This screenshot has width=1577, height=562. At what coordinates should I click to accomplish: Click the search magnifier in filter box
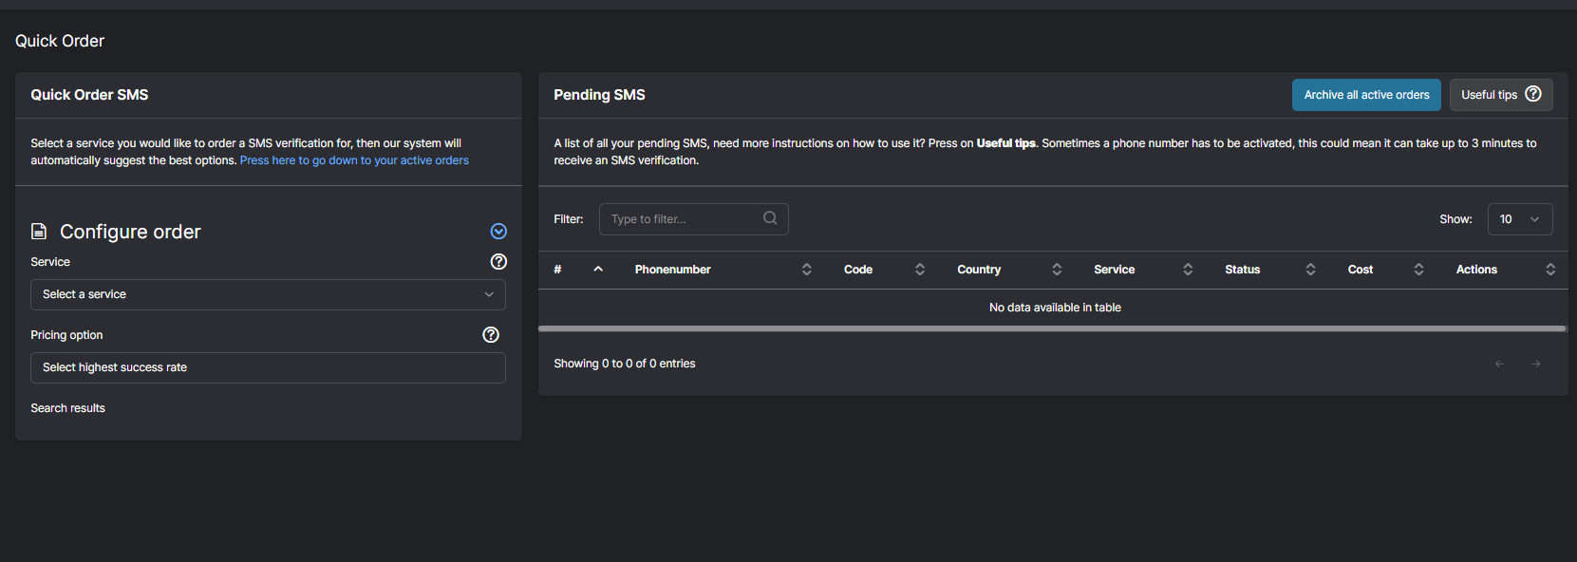[770, 218]
